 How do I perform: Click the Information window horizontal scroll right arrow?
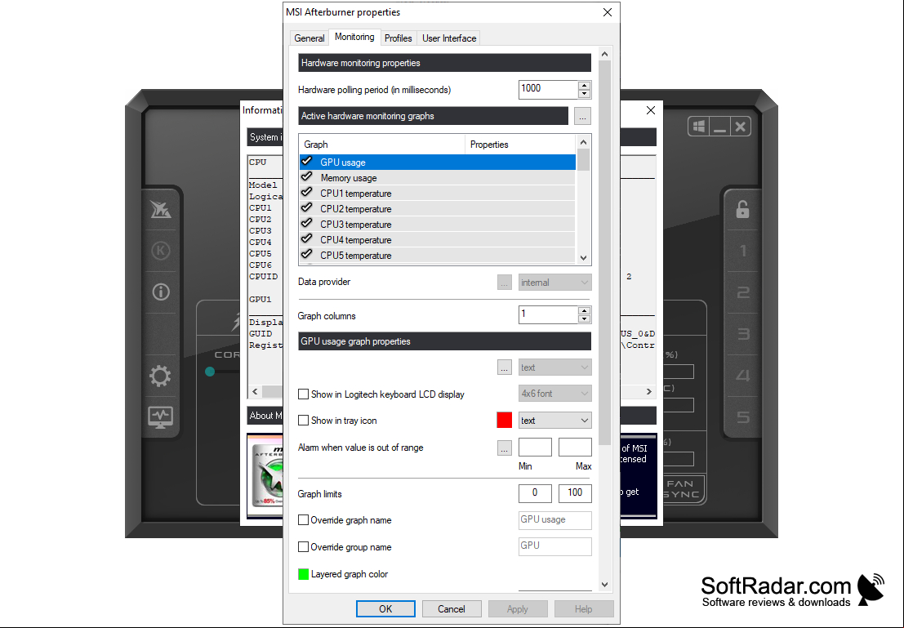tap(648, 391)
